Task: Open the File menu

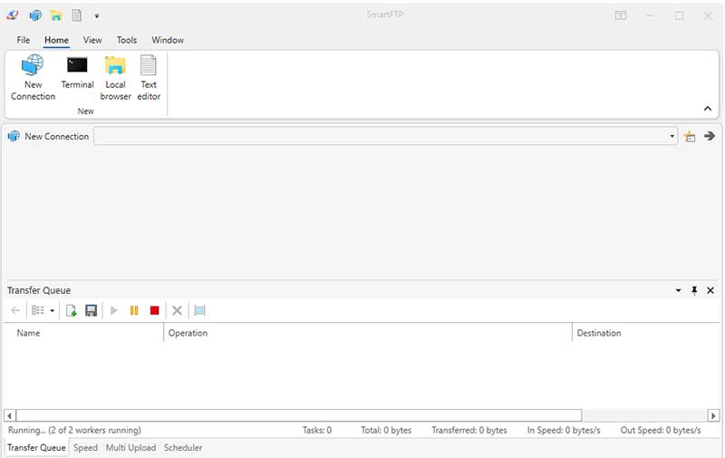Action: pyautogui.click(x=24, y=40)
